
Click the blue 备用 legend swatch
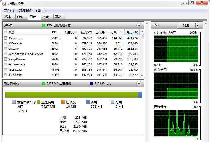tap(88, 102)
